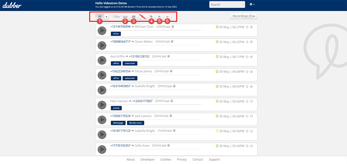Click the Search input field
347x164 pixels.
click(226, 5)
